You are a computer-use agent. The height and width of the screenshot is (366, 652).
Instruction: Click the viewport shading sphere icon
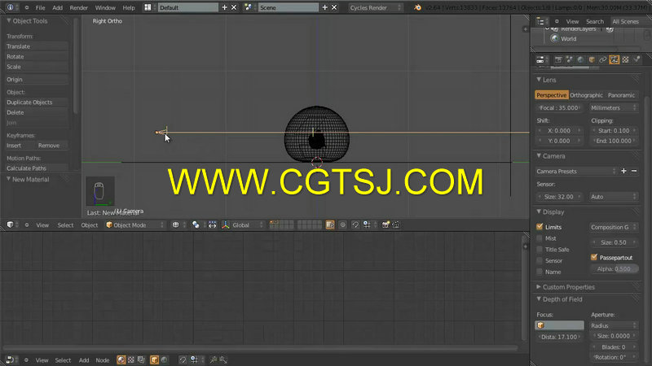[x=176, y=225]
